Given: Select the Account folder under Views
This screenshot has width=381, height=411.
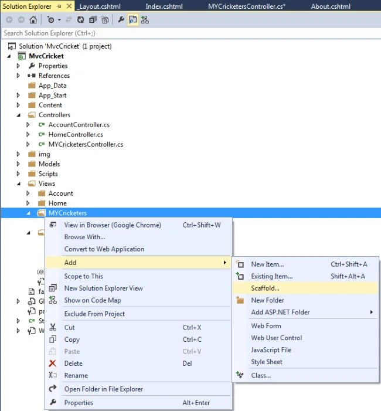Looking at the screenshot, I should click(x=60, y=193).
